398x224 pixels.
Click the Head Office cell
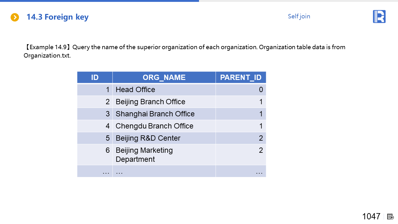pyautogui.click(x=135, y=90)
